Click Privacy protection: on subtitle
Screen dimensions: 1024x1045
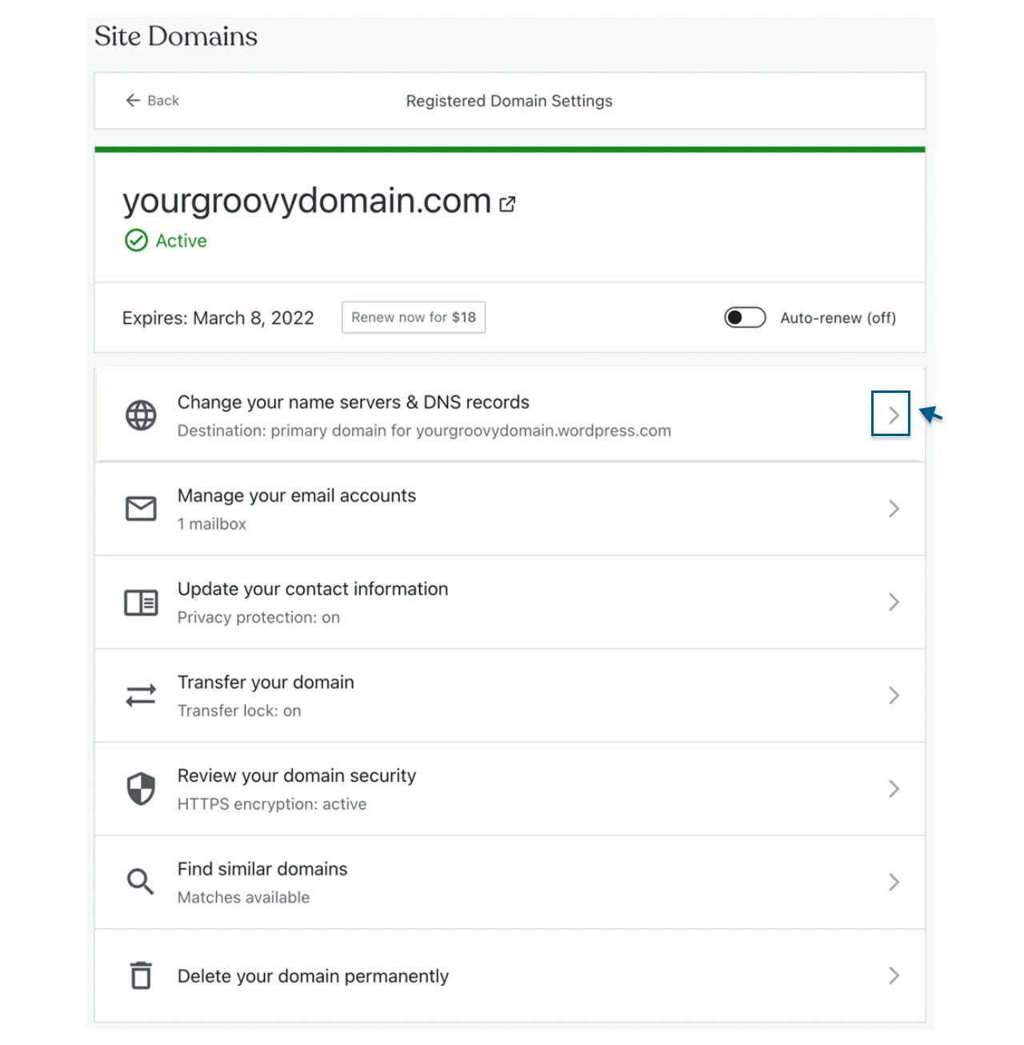[258, 618]
